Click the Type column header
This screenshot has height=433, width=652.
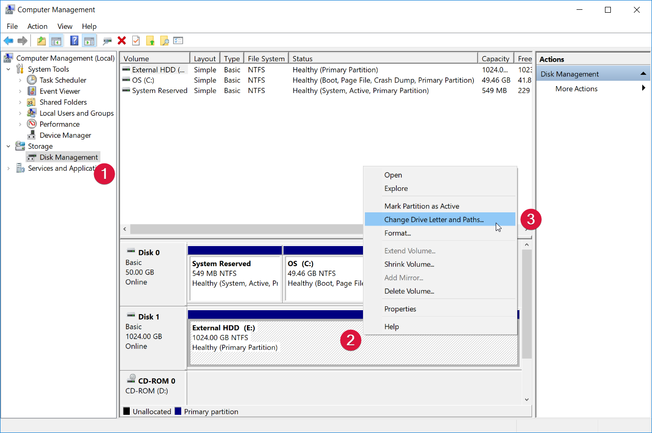tap(232, 59)
